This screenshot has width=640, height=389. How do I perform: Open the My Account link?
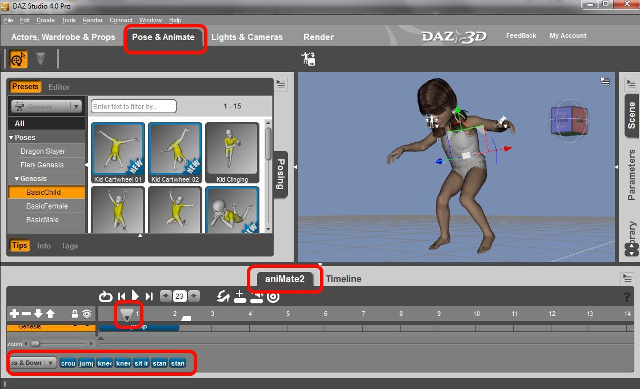pyautogui.click(x=568, y=35)
